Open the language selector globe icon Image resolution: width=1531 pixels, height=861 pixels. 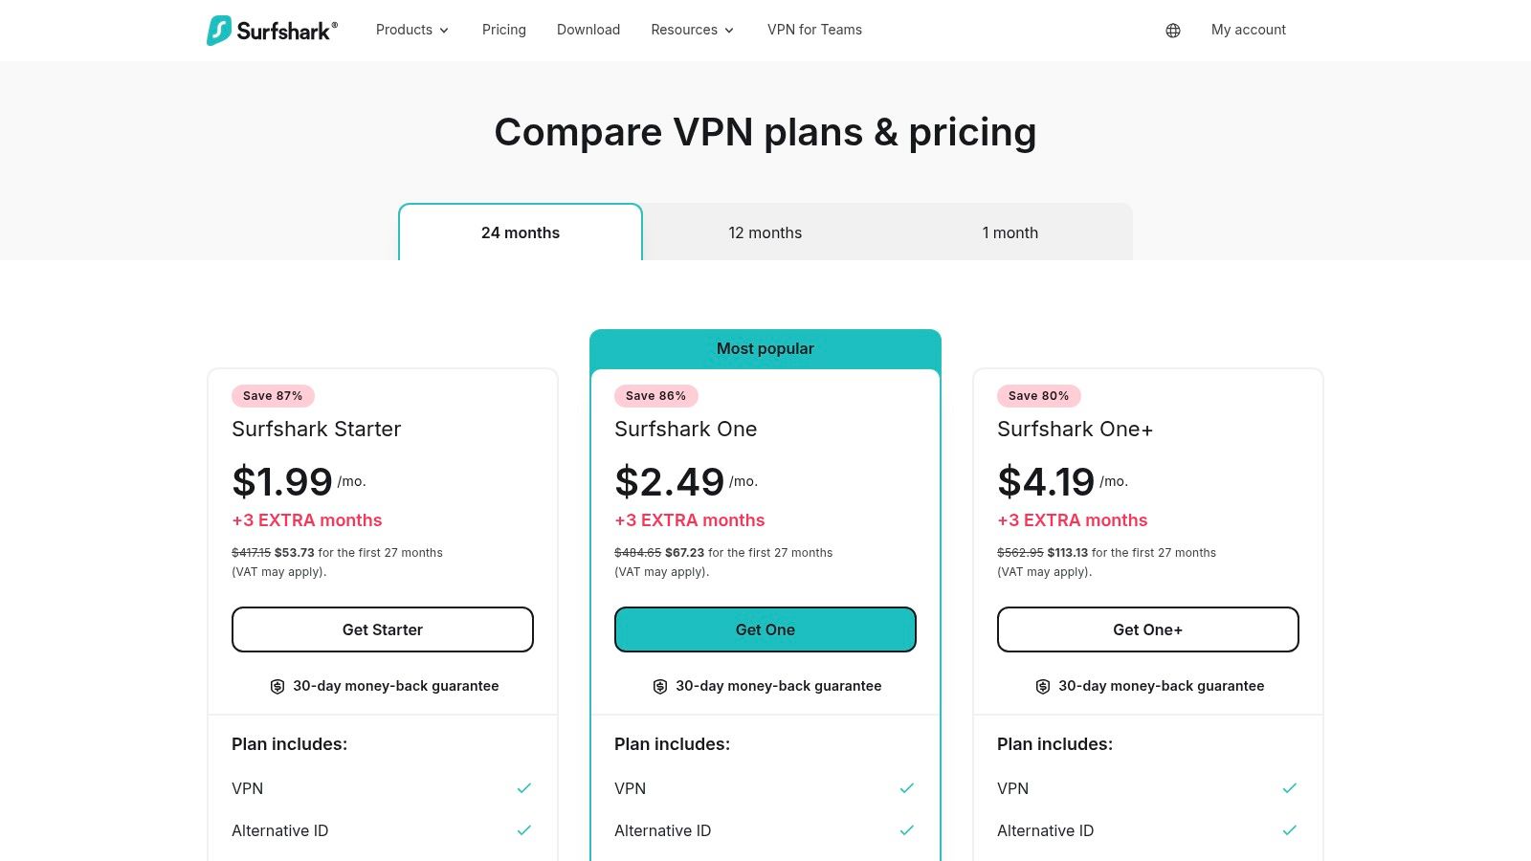click(x=1172, y=30)
